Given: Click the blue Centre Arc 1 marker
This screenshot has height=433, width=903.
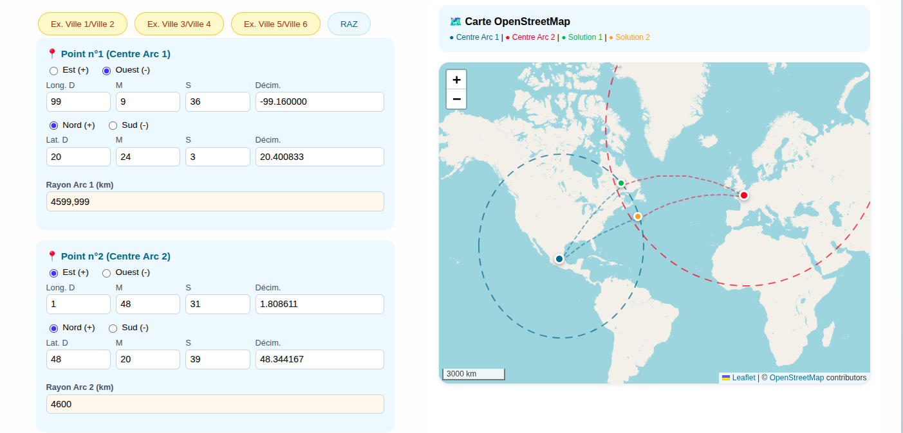Looking at the screenshot, I should [559, 259].
